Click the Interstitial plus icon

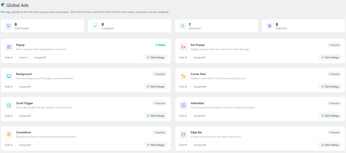tap(183, 105)
